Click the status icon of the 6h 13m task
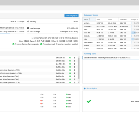 pos(70,76)
